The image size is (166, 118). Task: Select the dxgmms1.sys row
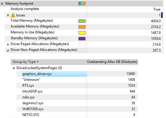tap(77, 103)
